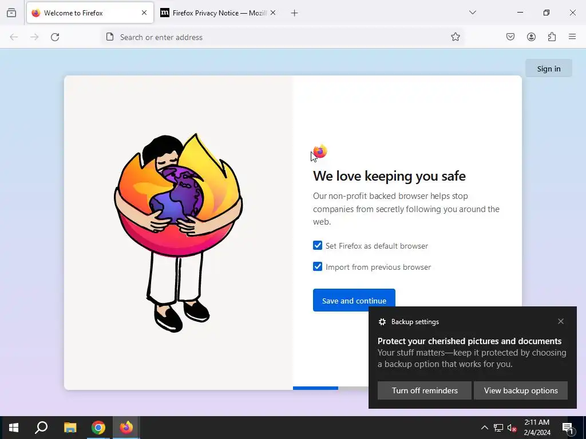Uncheck Set Firefox as default browser

(x=318, y=245)
